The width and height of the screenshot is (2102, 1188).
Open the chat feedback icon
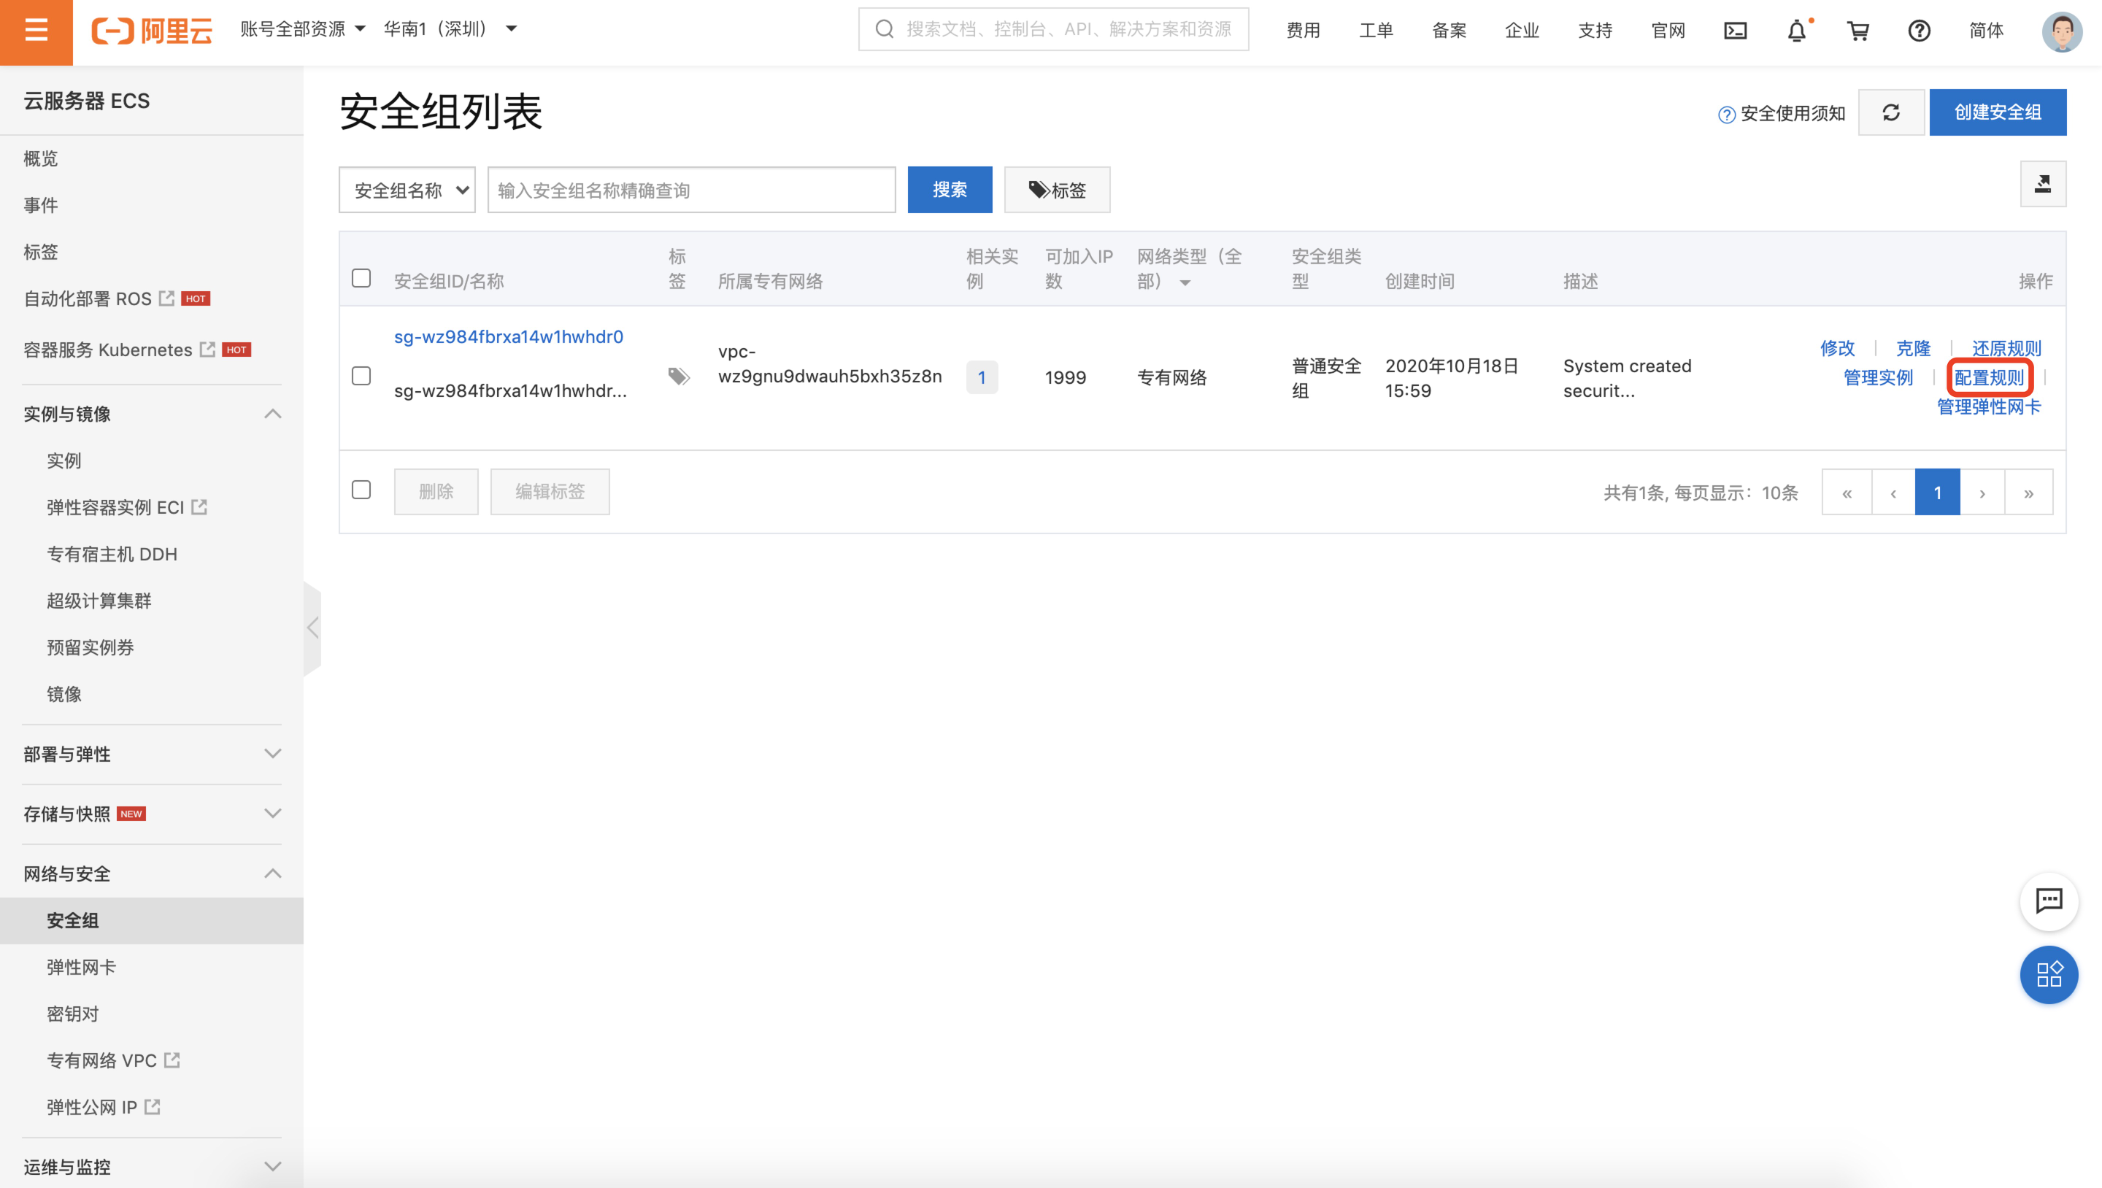[x=2049, y=900]
